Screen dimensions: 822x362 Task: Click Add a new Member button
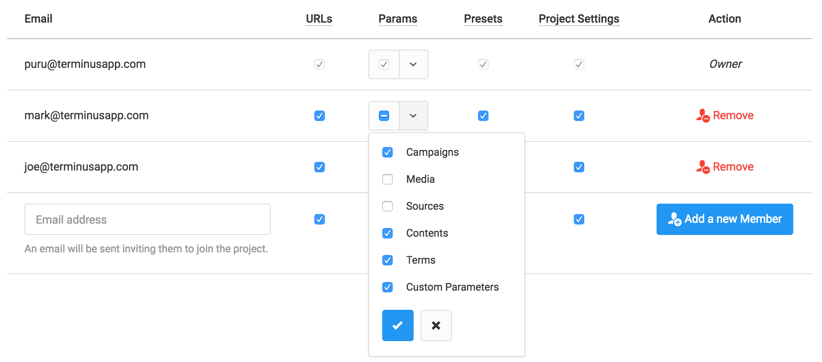[724, 219]
